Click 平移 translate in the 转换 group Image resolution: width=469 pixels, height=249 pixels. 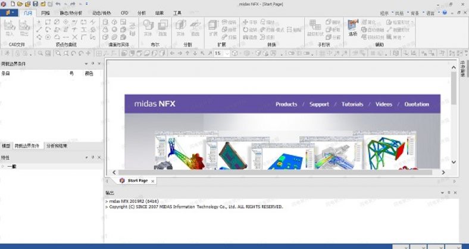pyautogui.click(x=250, y=22)
